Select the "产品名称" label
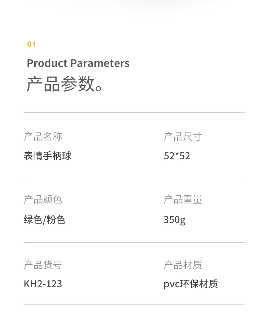Screen dimensions: 271x334 pyautogui.click(x=43, y=137)
